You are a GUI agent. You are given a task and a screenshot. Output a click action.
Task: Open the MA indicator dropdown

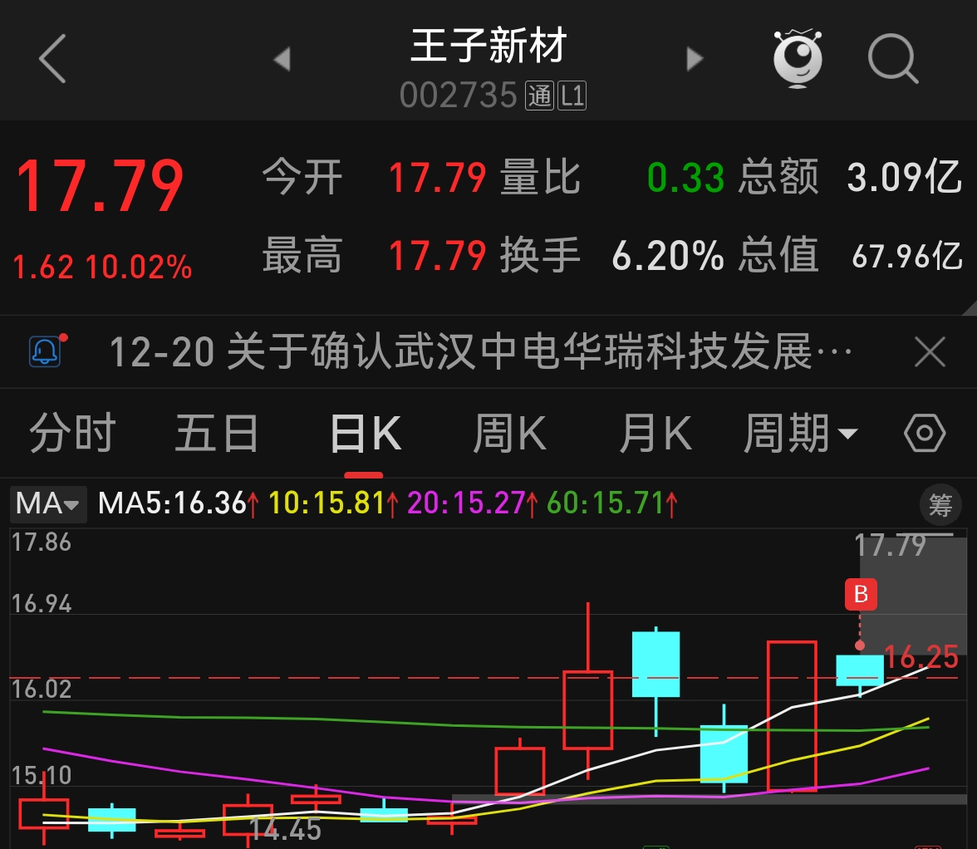pos(47,503)
